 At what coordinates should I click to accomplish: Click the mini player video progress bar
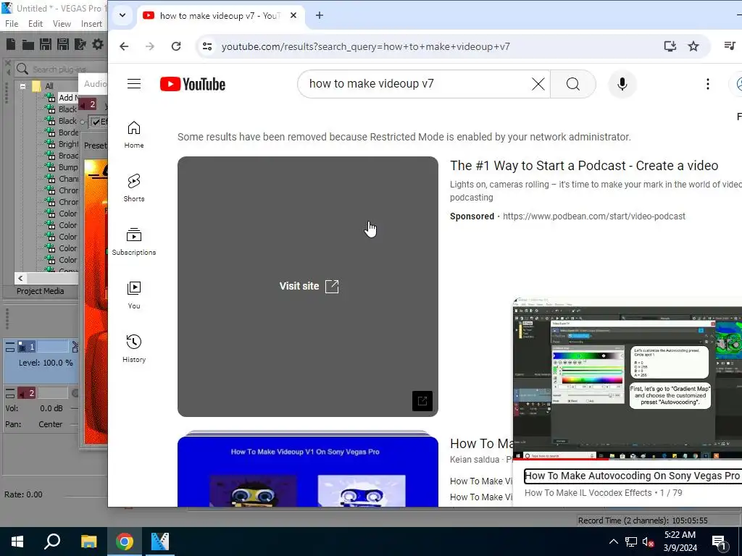coord(628,458)
